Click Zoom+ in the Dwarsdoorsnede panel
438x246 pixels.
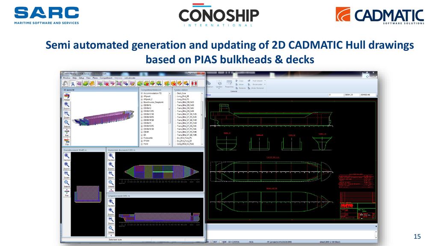click(x=67, y=166)
